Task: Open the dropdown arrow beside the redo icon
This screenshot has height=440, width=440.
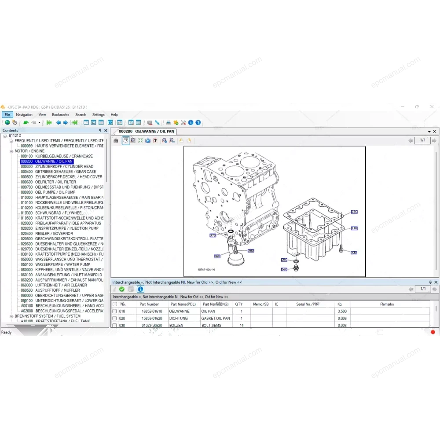Action: click(39, 123)
